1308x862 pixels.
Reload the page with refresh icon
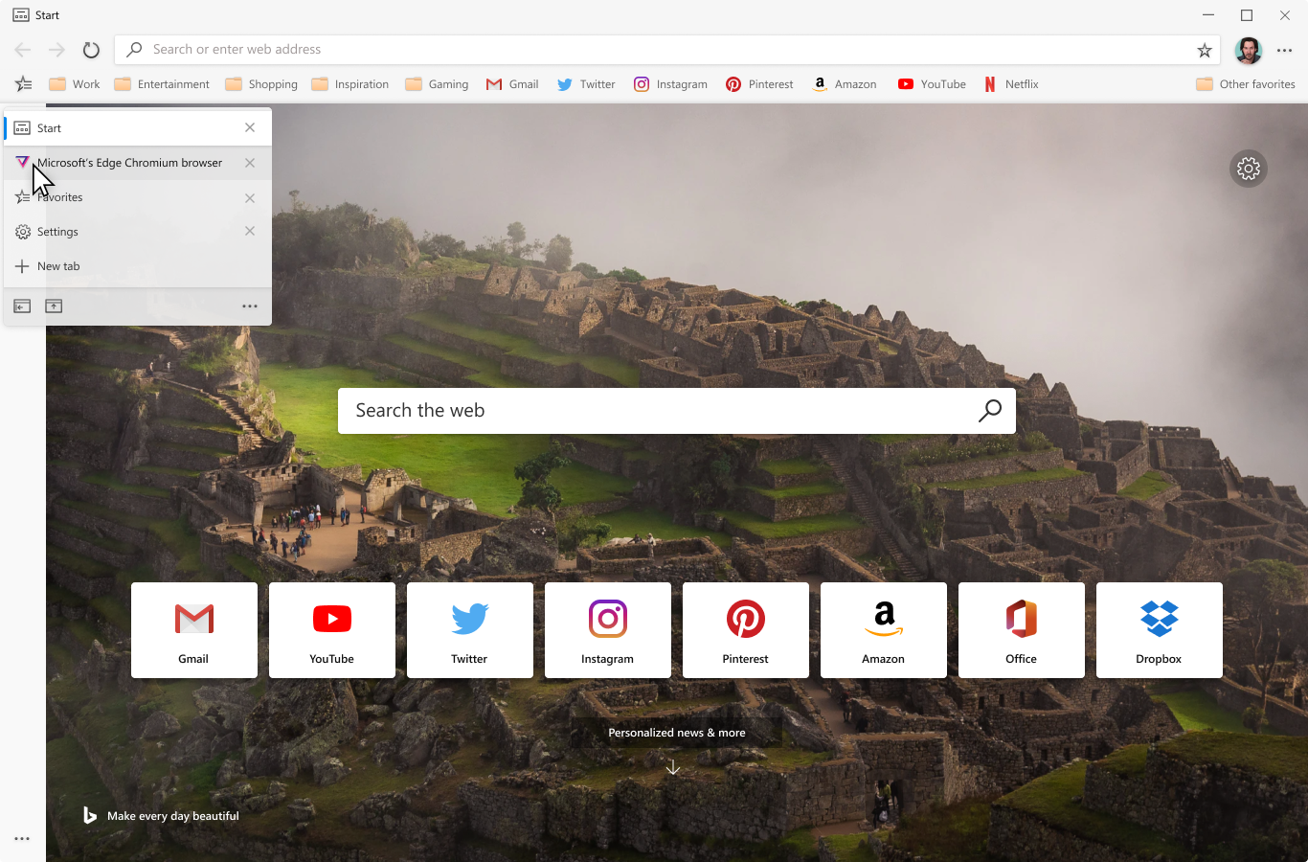[91, 50]
